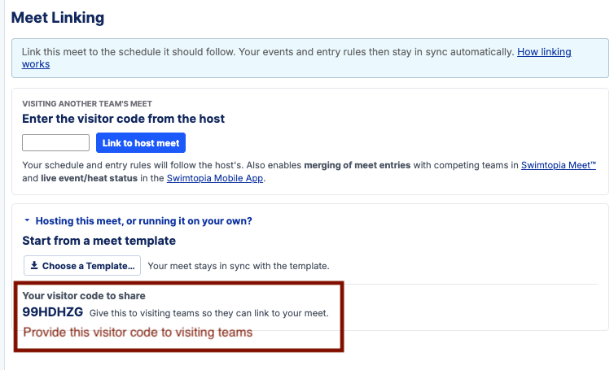
Task: Select the visitor code 99HDHZG text
Action: click(52, 312)
